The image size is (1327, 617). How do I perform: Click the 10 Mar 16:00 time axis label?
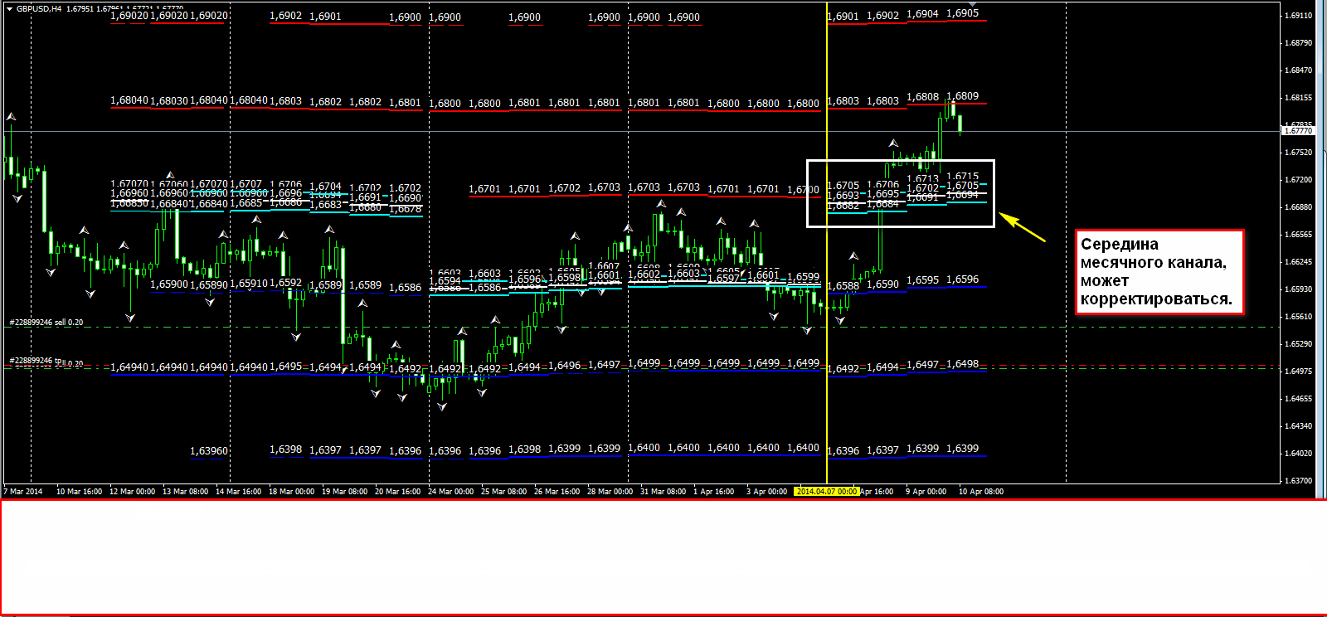[x=79, y=491]
